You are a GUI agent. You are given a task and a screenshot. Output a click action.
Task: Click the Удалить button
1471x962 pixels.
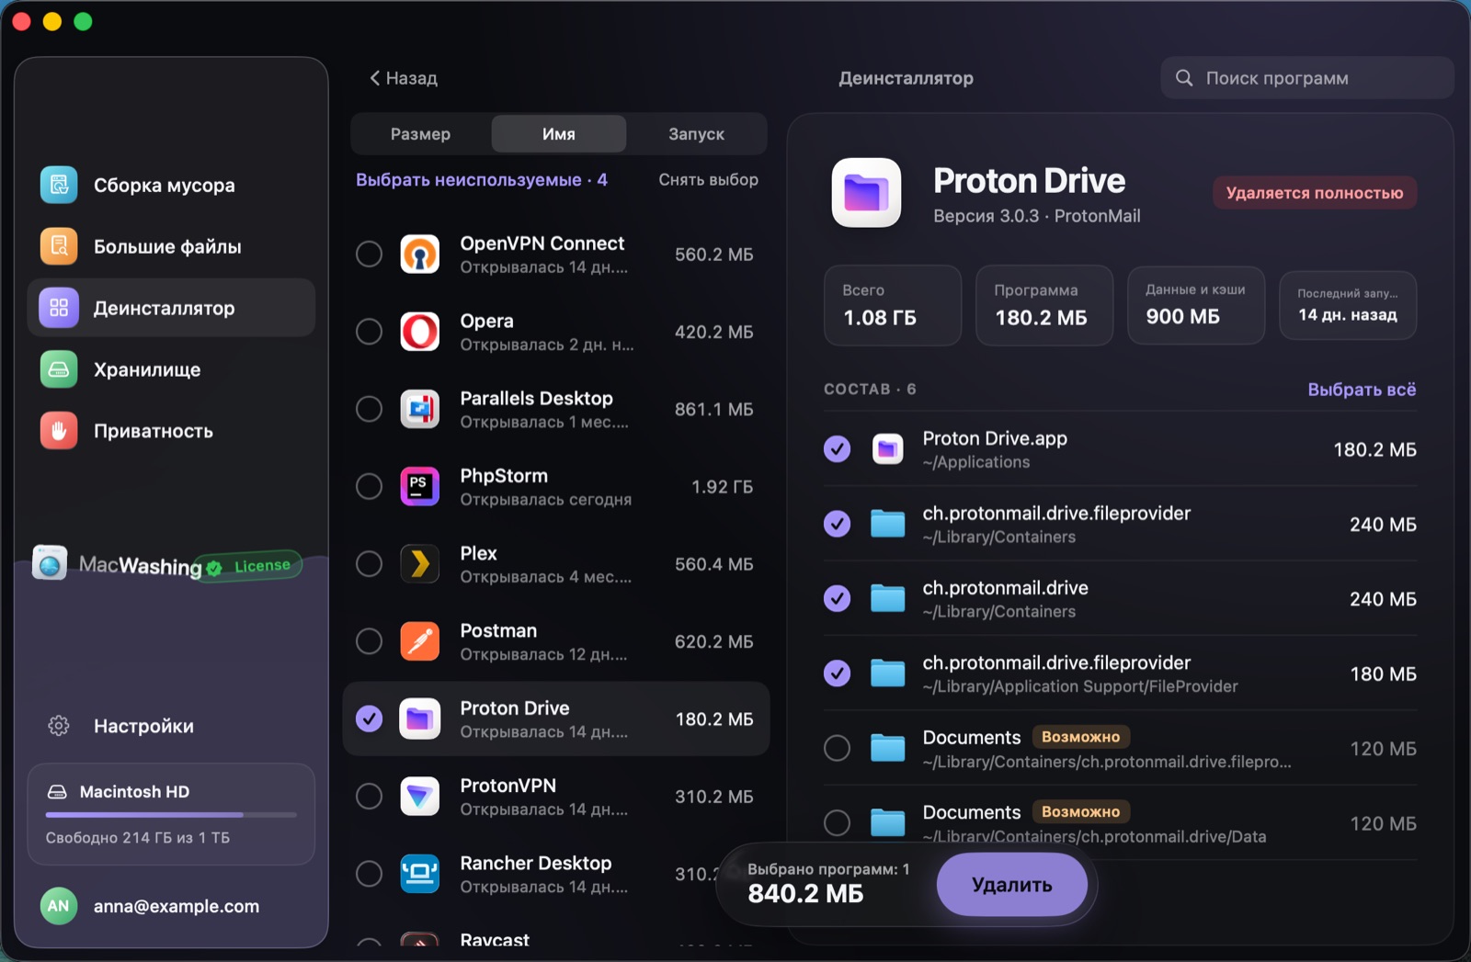pos(1012,885)
